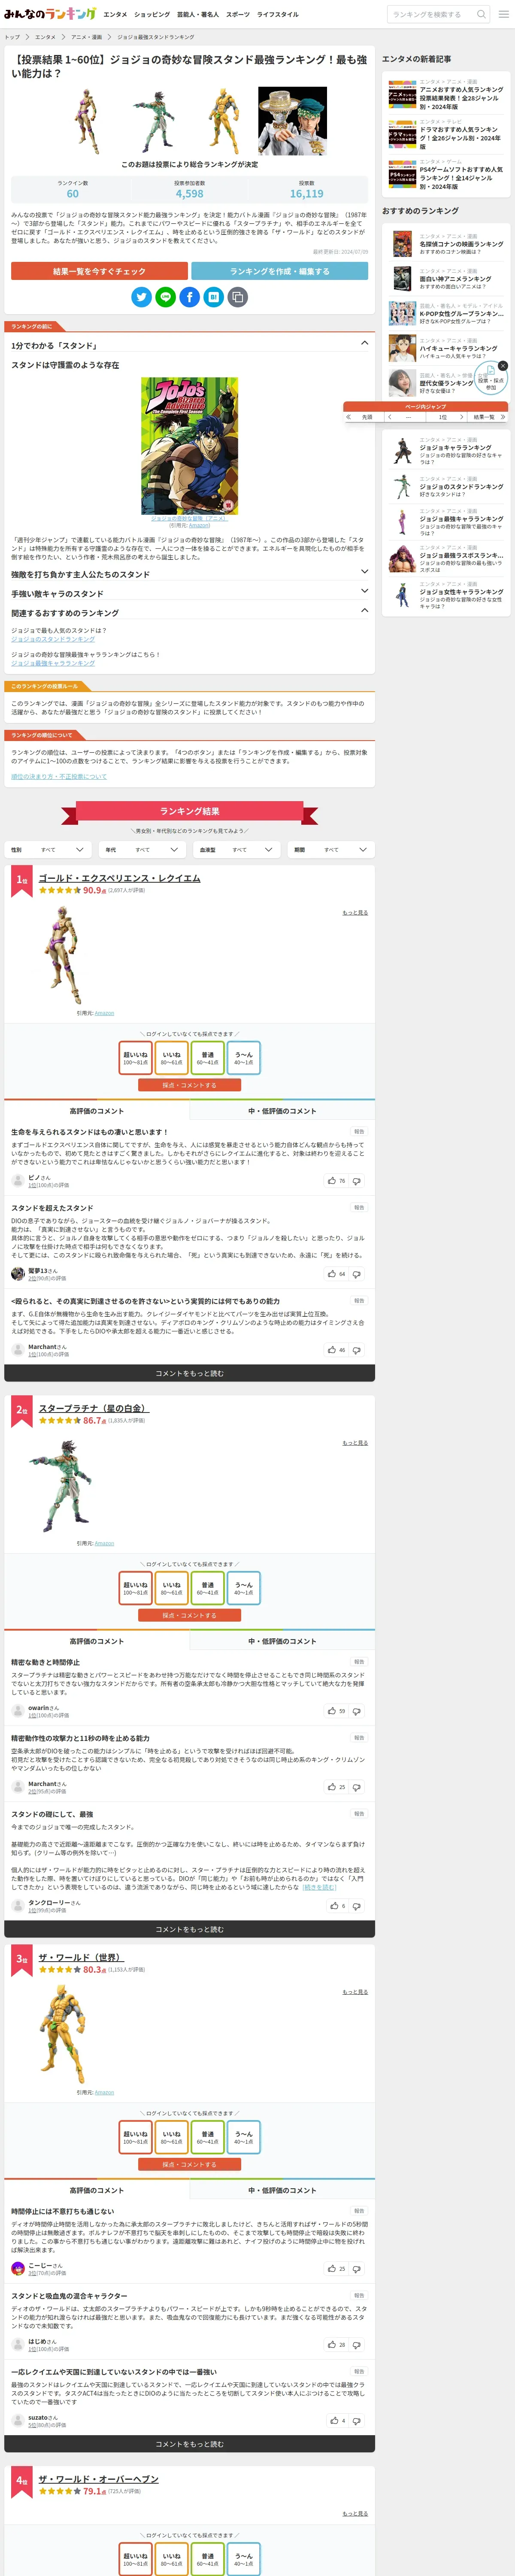The width and height of the screenshot is (515, 2576).
Task: Jump to 先頭 with double-left arrow
Action: pos(360,417)
